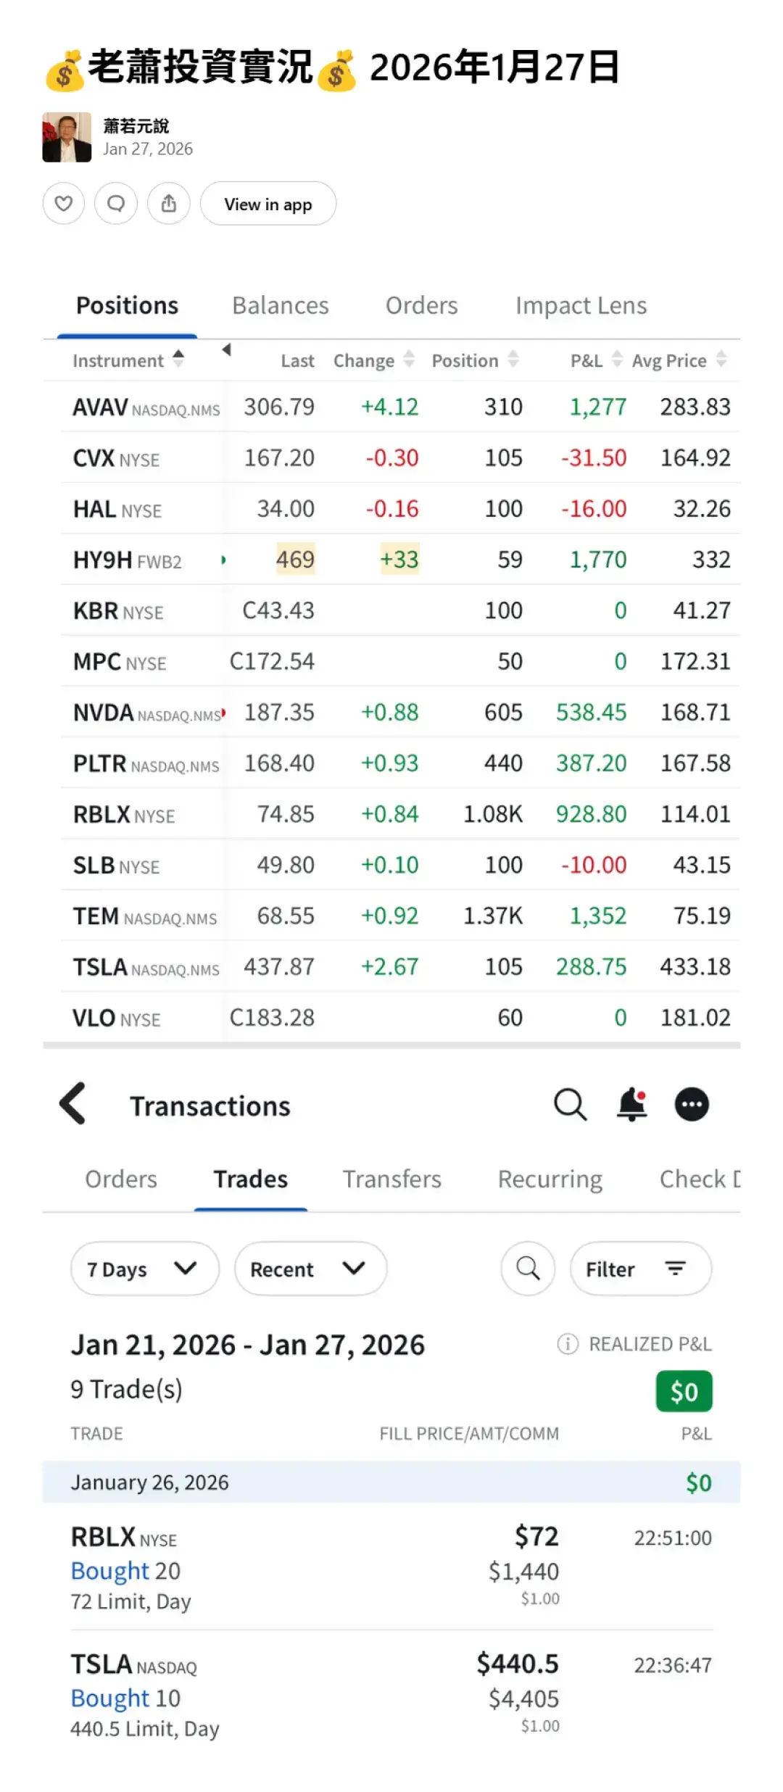
Task: Open search magnifier in Transactions header
Action: pos(570,1105)
